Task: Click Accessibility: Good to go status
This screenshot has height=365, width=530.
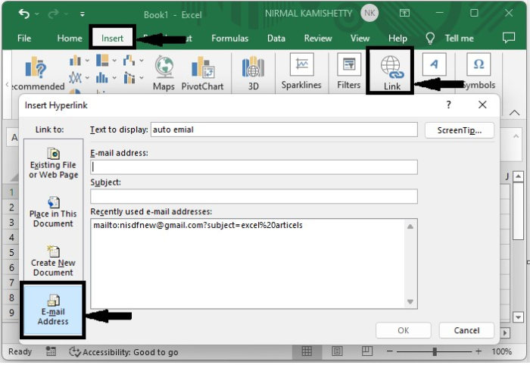Action: (123, 352)
